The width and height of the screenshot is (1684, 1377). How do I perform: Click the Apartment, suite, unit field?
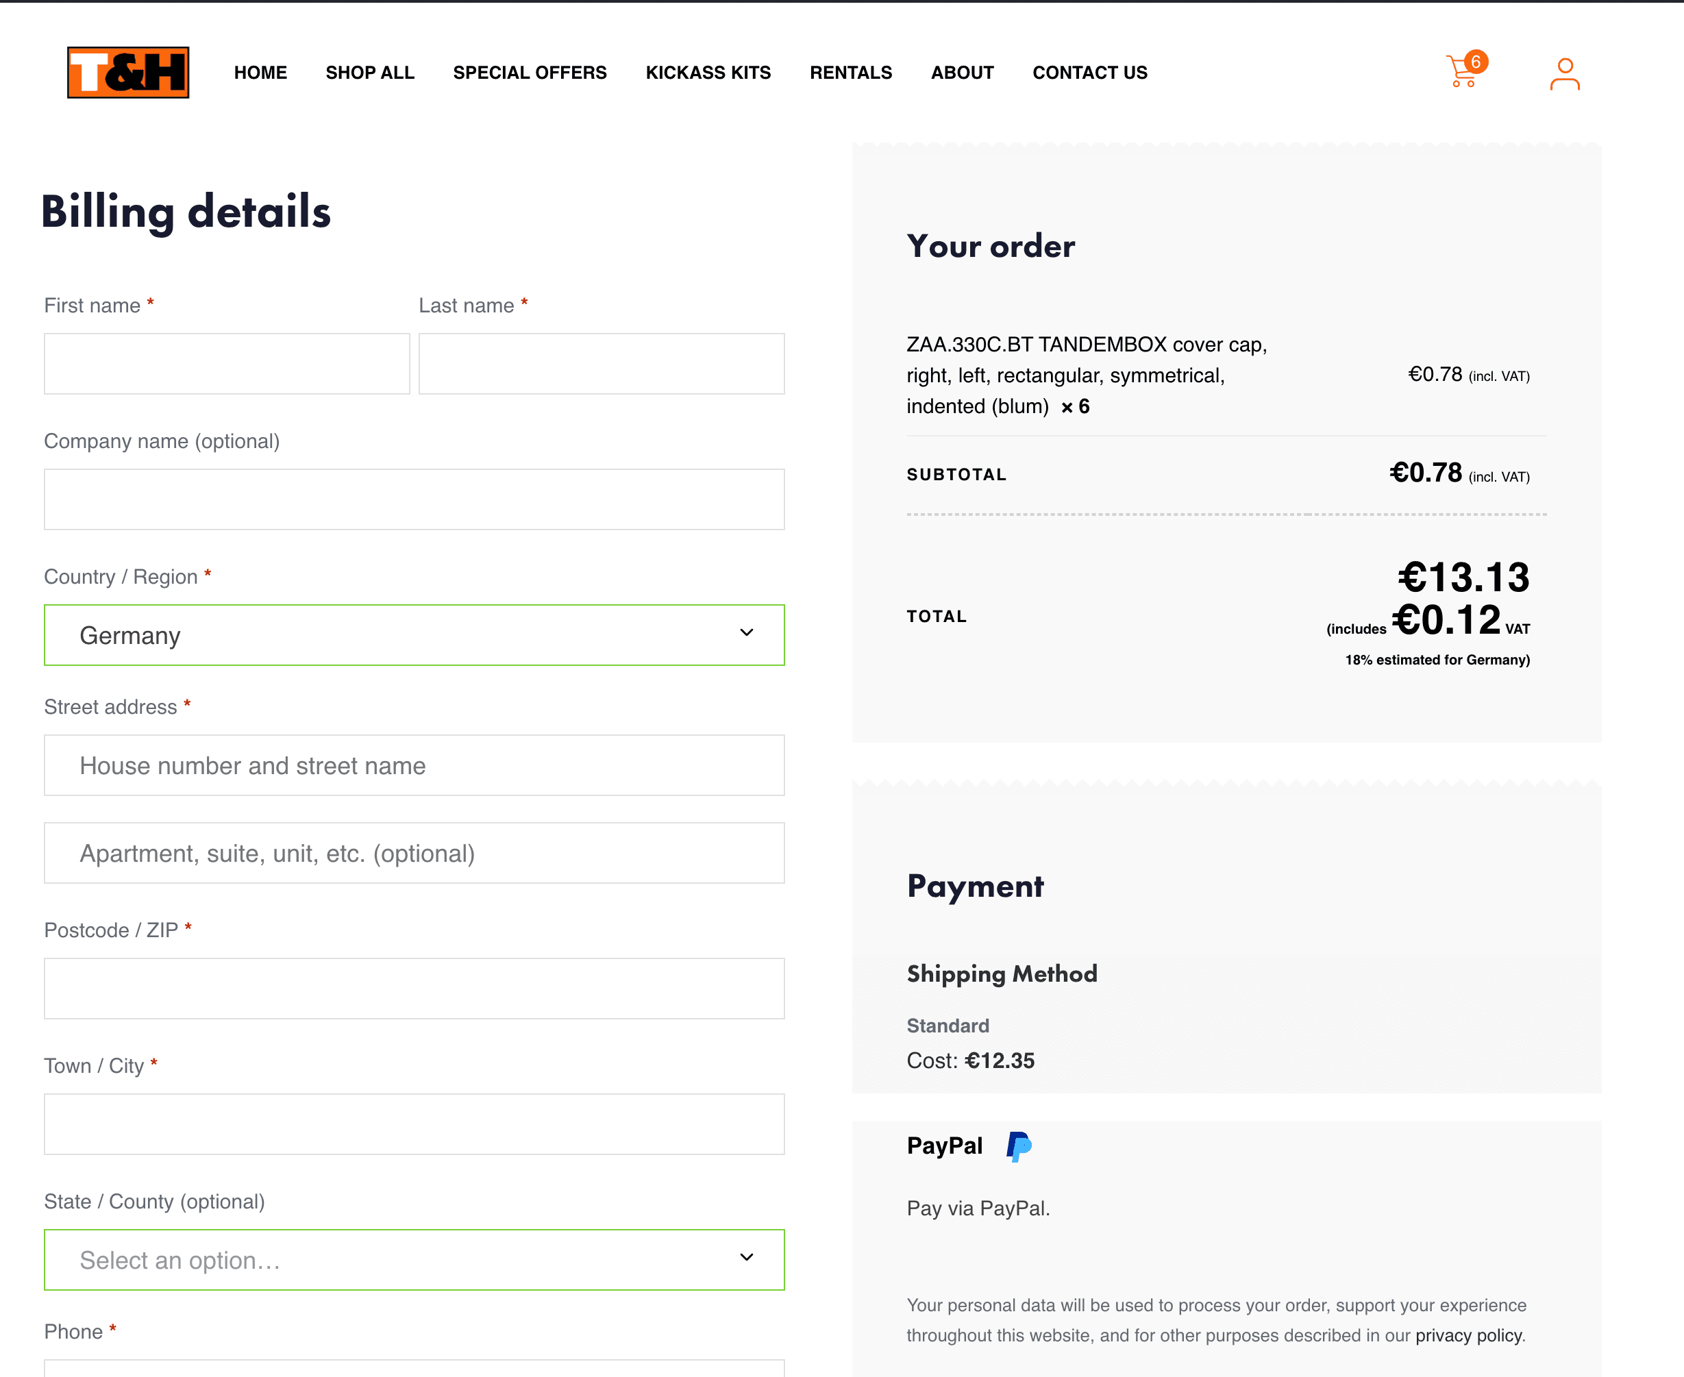(413, 853)
